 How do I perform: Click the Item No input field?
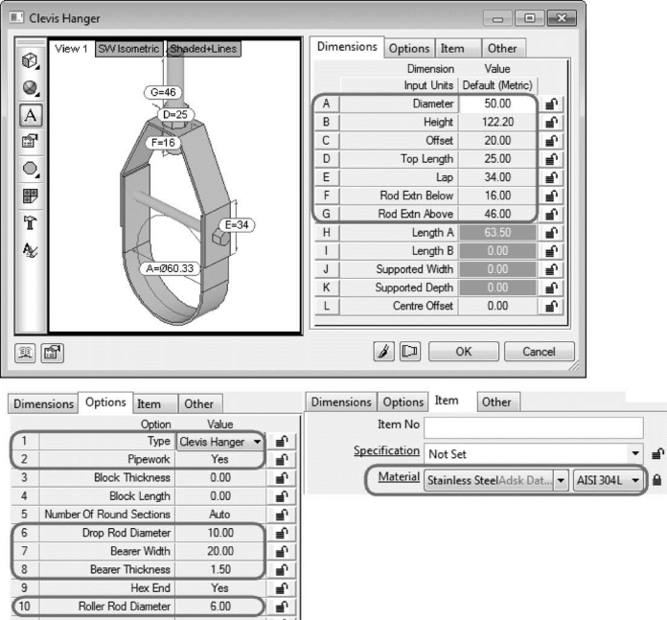[x=534, y=427]
